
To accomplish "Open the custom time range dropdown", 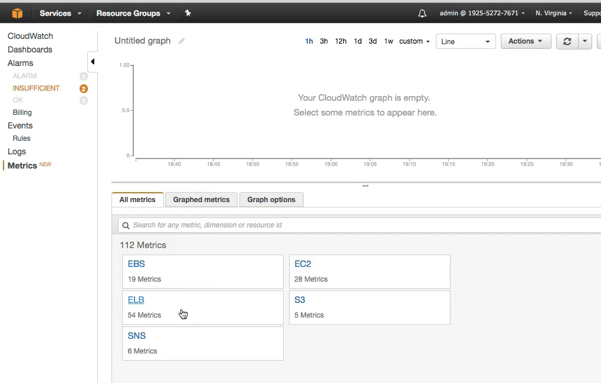I will pos(414,41).
